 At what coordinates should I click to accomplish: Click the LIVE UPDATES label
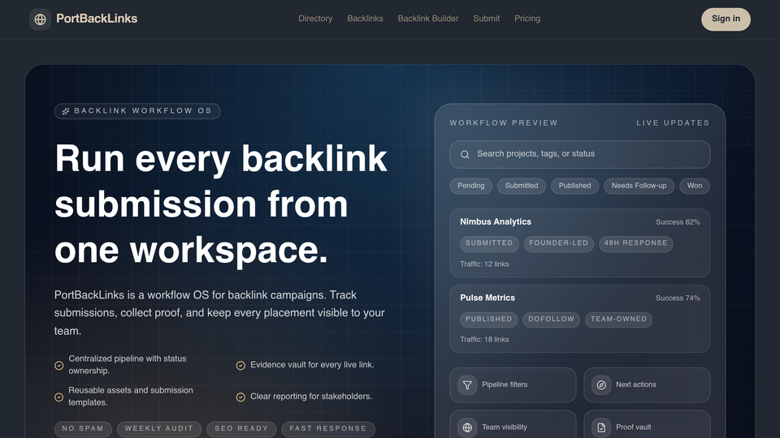coord(673,123)
